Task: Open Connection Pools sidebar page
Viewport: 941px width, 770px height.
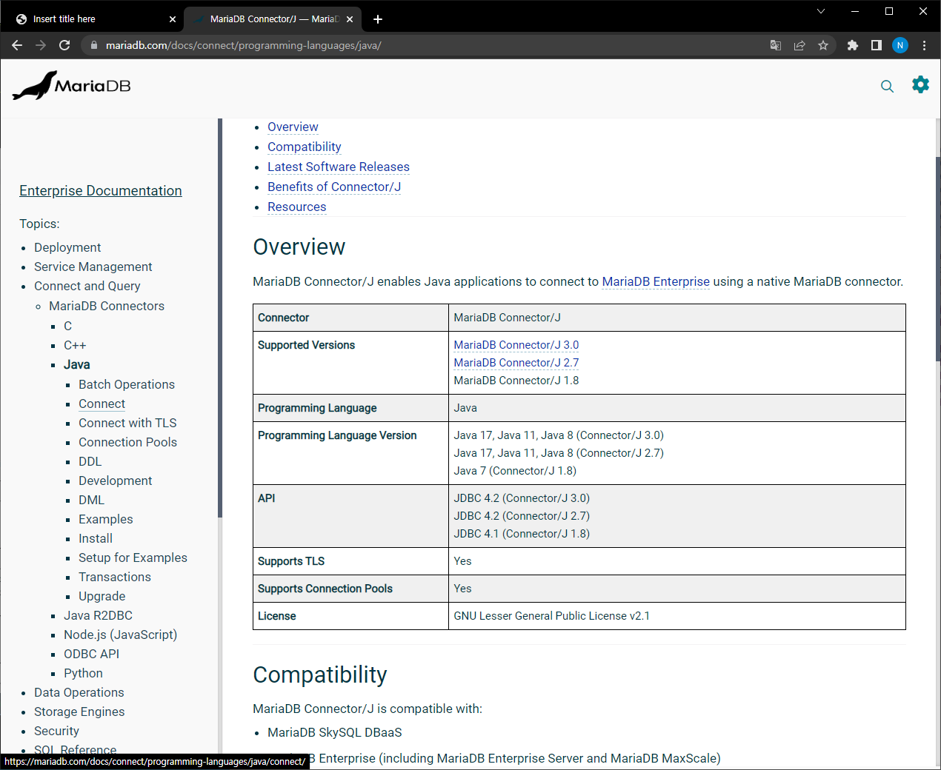Action: point(128,442)
